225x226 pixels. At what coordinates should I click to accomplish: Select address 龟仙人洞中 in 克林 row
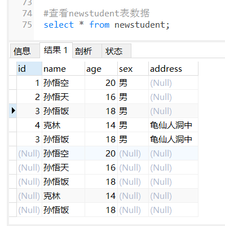pos(173,125)
